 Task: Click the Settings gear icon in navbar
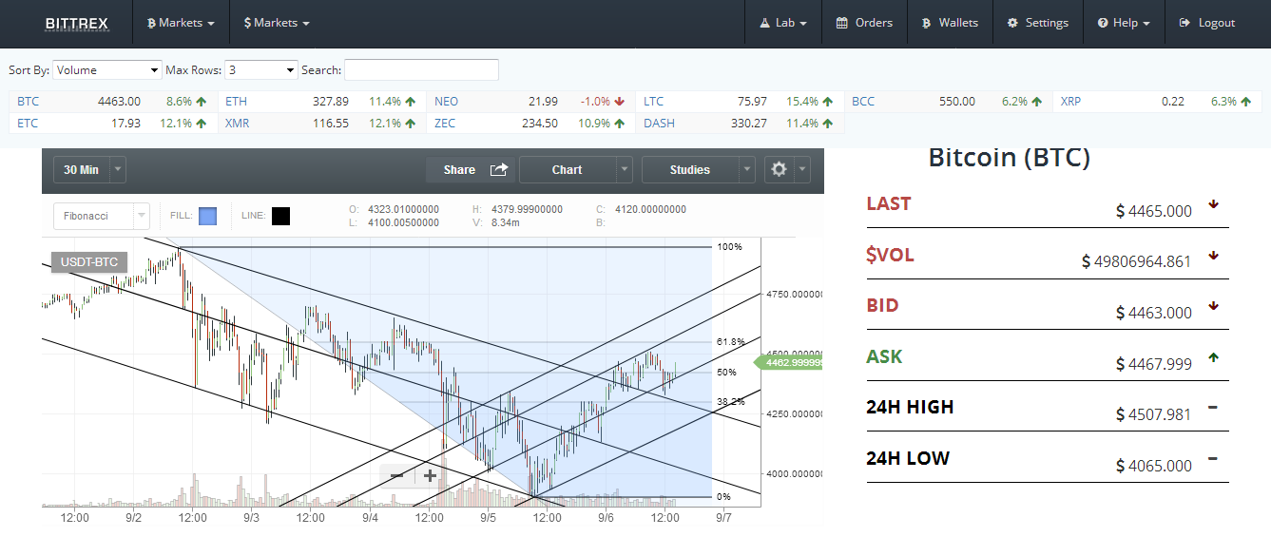pyautogui.click(x=1012, y=23)
